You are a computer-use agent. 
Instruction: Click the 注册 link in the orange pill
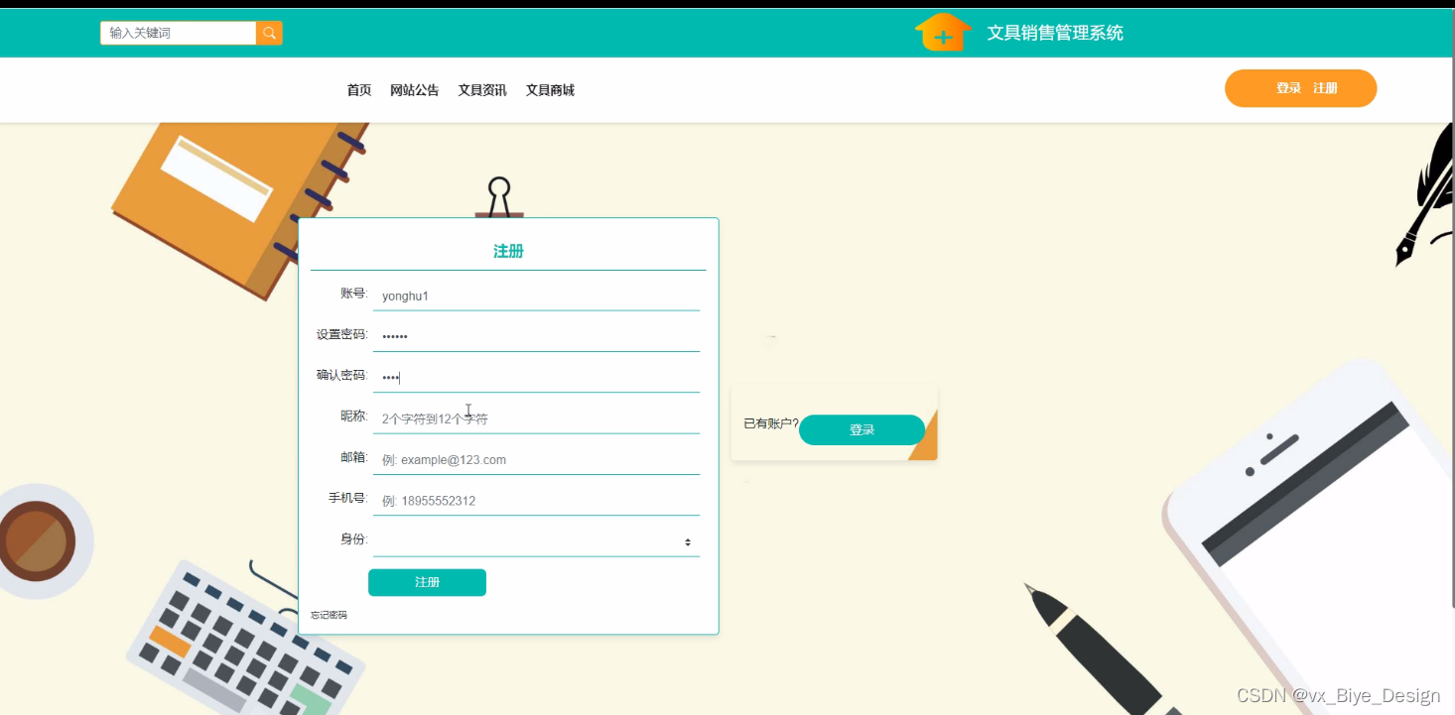click(x=1325, y=88)
